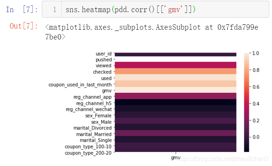Screen dimensions: 272x166
Task: Click the 'coupon_used_in_last_month' axis label
Action: [80, 85]
